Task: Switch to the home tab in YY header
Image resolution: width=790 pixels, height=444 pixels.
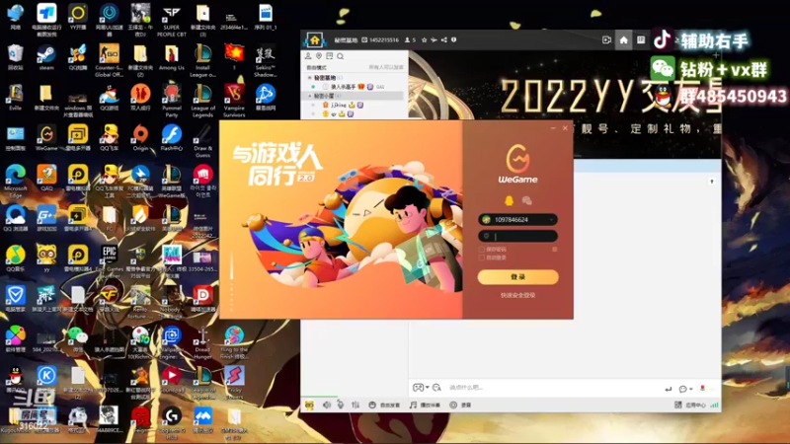Action: point(624,39)
